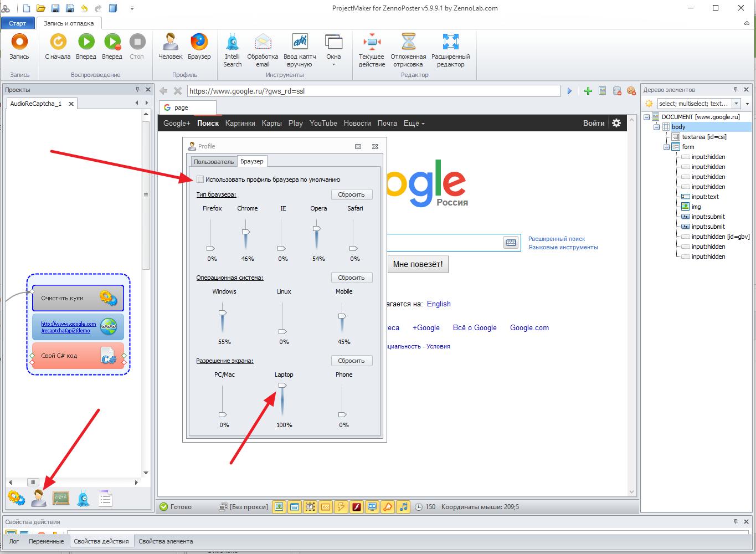756x554 pixels.
Task: Click the delayed rendering hourglass icon
Action: coord(408,43)
